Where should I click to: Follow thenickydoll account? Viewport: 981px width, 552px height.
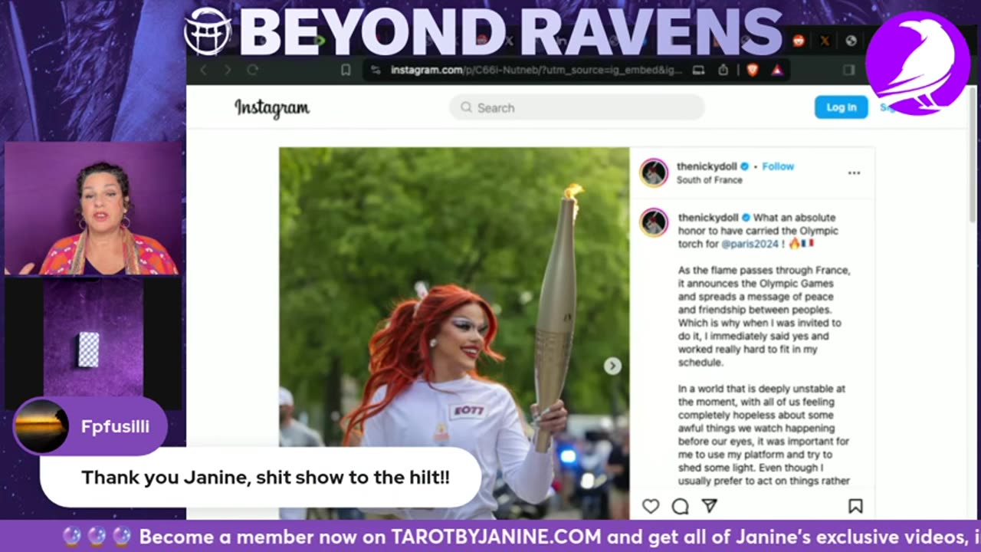778,166
